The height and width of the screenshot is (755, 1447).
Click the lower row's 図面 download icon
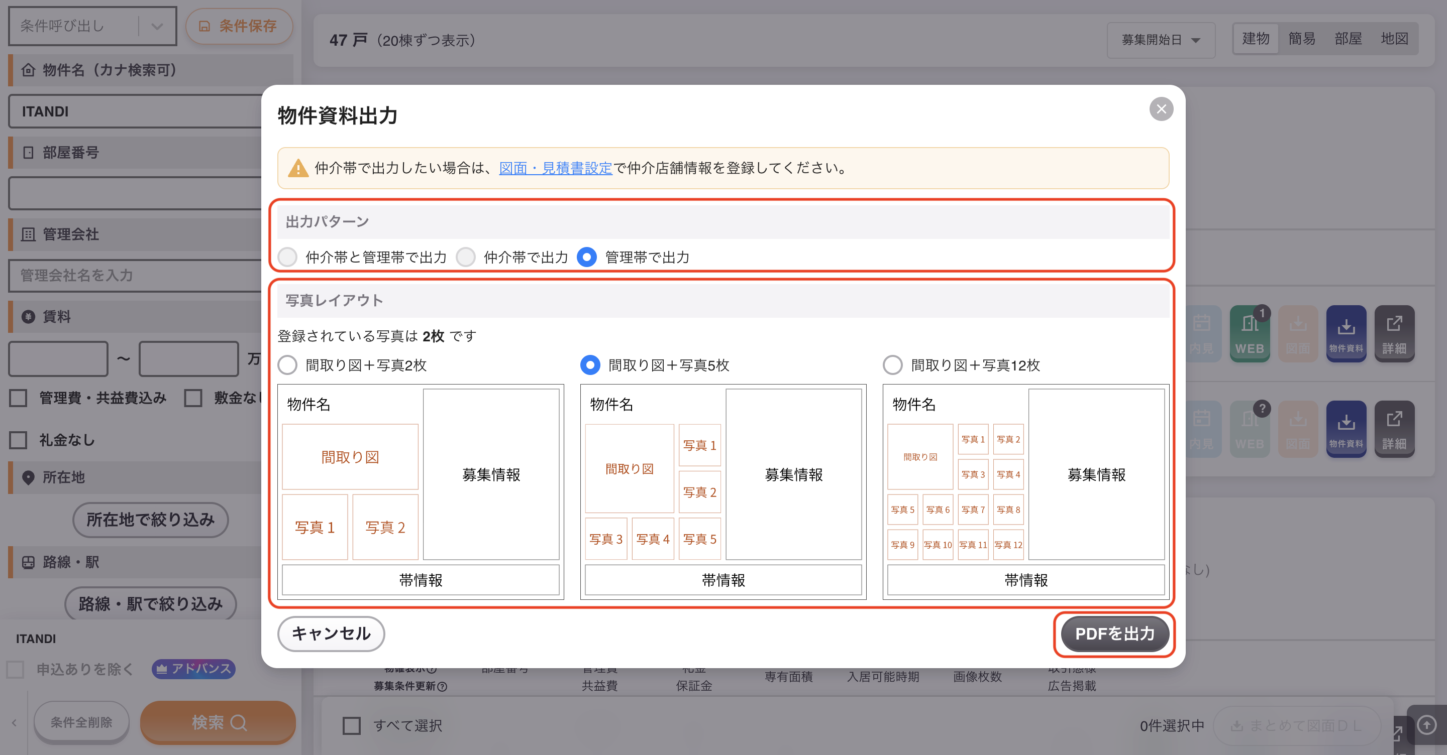(x=1298, y=429)
